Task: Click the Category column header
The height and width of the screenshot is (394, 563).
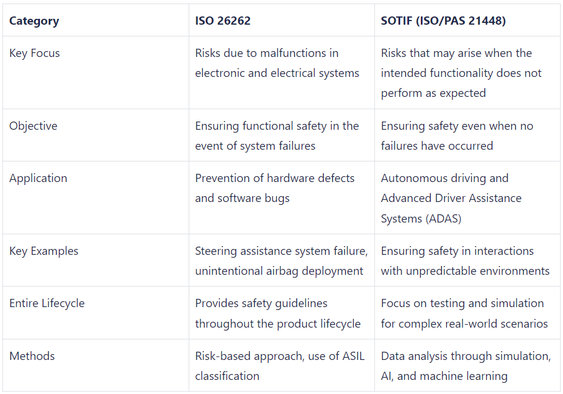Action: pyautogui.click(x=34, y=21)
